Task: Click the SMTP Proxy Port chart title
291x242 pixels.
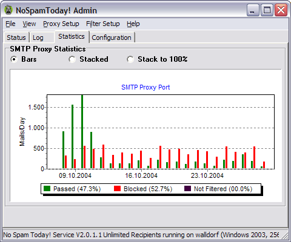Action: (x=145, y=87)
